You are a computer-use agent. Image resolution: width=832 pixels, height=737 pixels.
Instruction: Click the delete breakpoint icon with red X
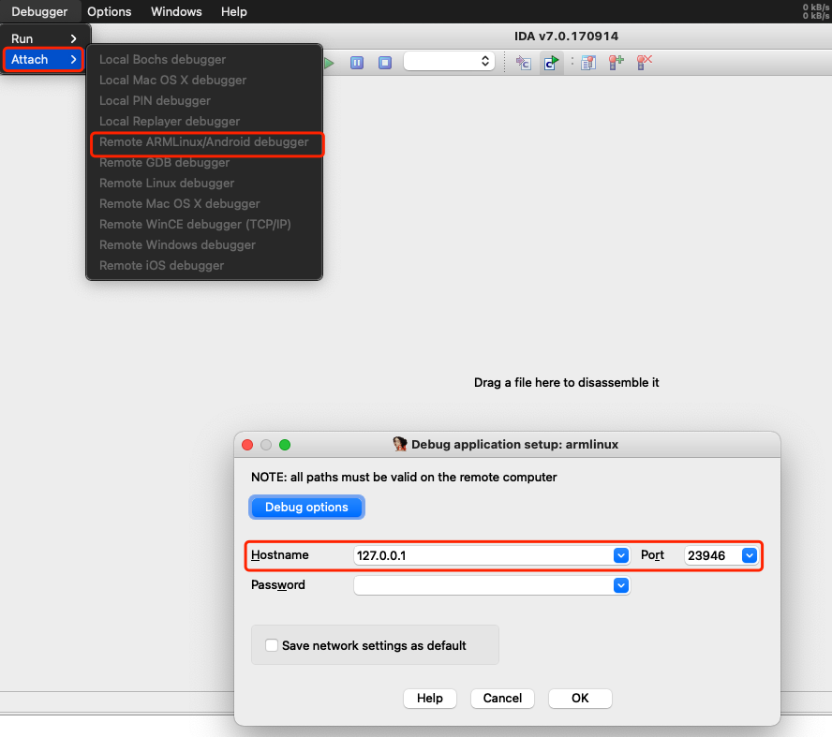[644, 62]
